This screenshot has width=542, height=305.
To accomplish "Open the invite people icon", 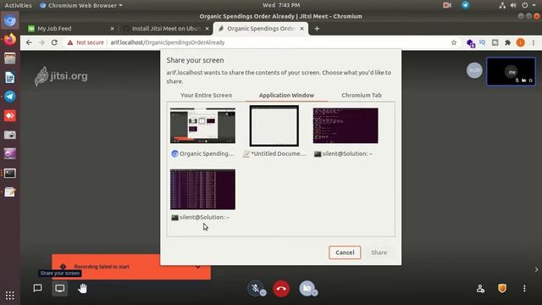I will pyautogui.click(x=480, y=288).
